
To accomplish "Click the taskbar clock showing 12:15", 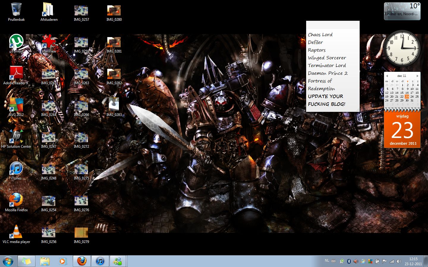I will [413, 261].
